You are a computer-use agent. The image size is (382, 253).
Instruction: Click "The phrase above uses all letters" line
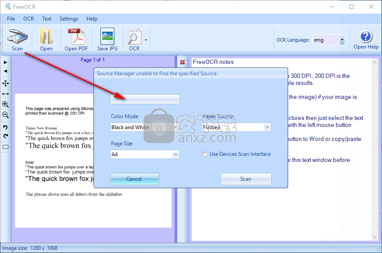click(x=74, y=194)
